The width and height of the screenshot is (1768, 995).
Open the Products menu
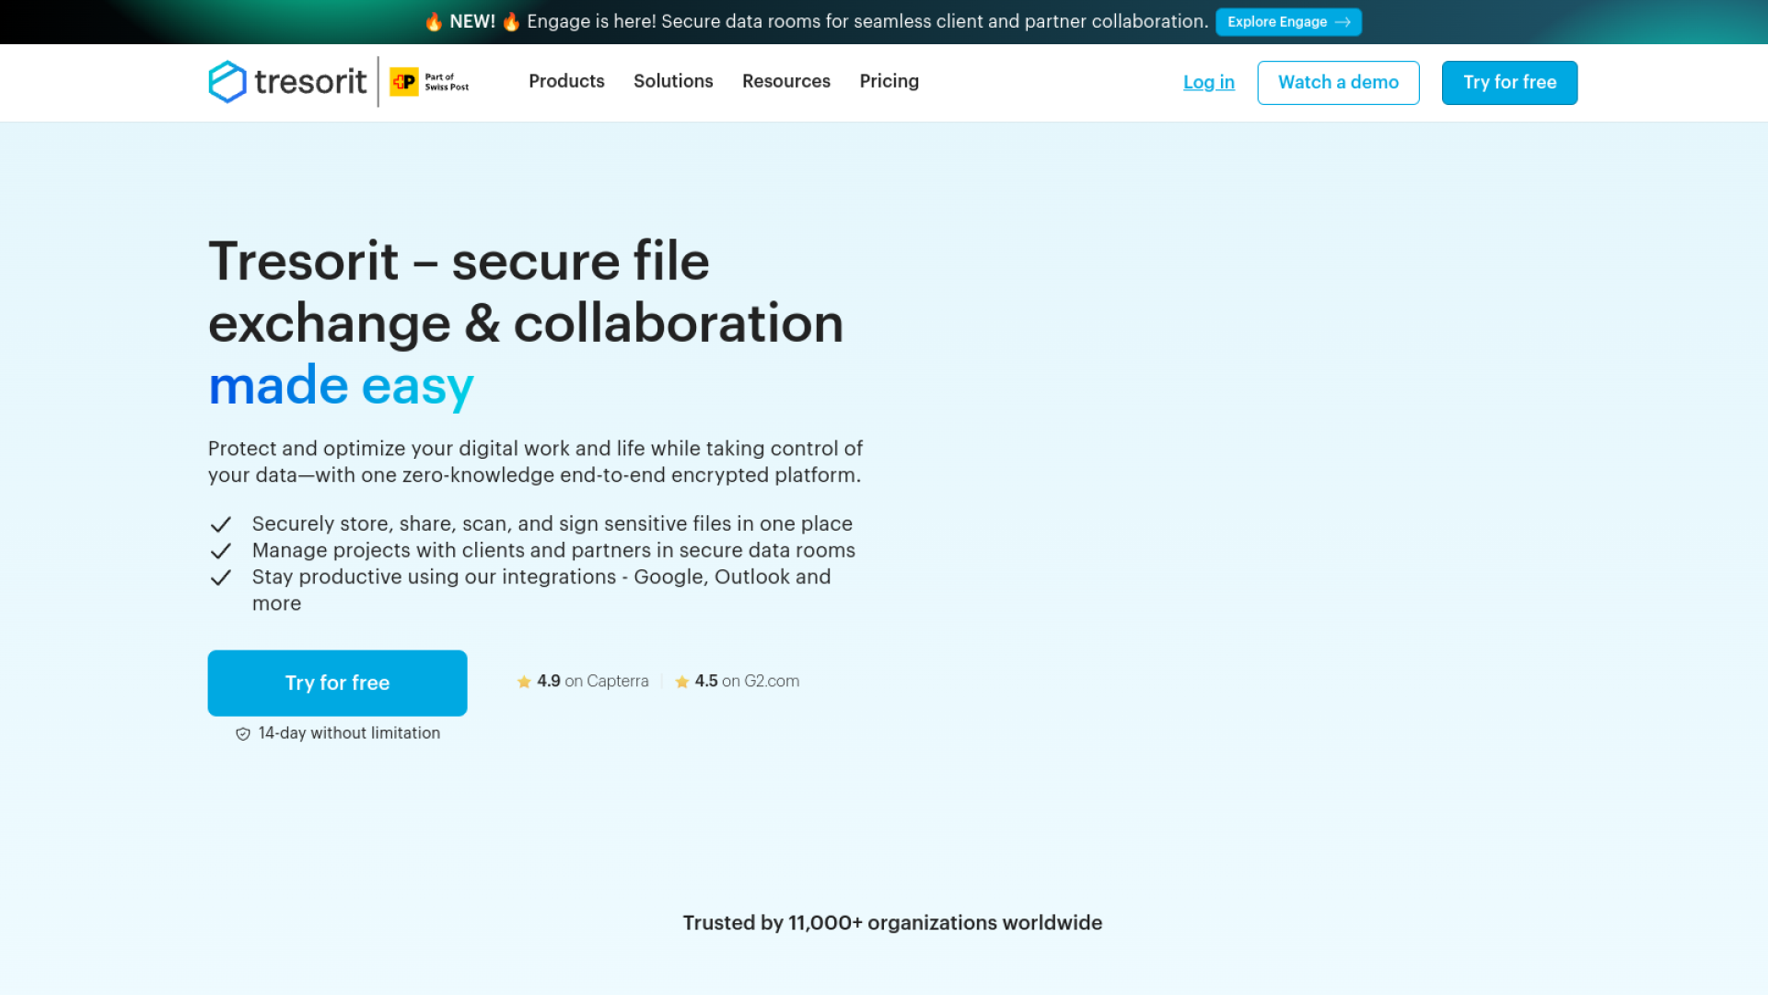point(566,81)
